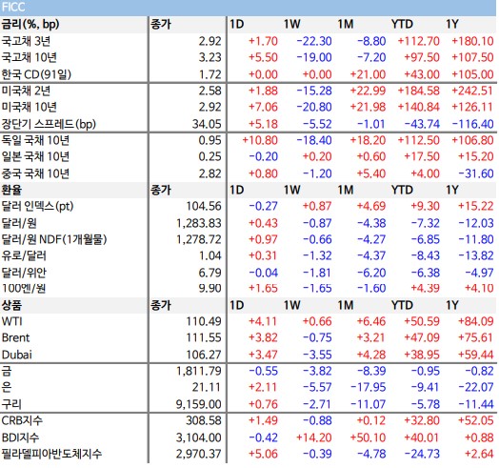Click the 장단기 스프레드(bp) row label

[49, 124]
